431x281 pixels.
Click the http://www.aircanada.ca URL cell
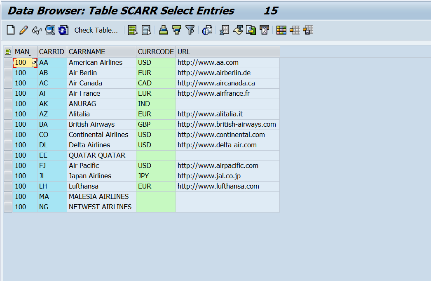[227, 83]
